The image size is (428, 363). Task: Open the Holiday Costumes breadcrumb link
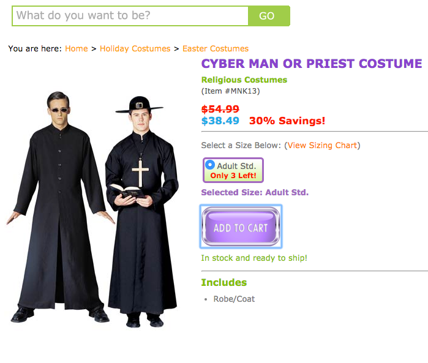click(x=135, y=48)
